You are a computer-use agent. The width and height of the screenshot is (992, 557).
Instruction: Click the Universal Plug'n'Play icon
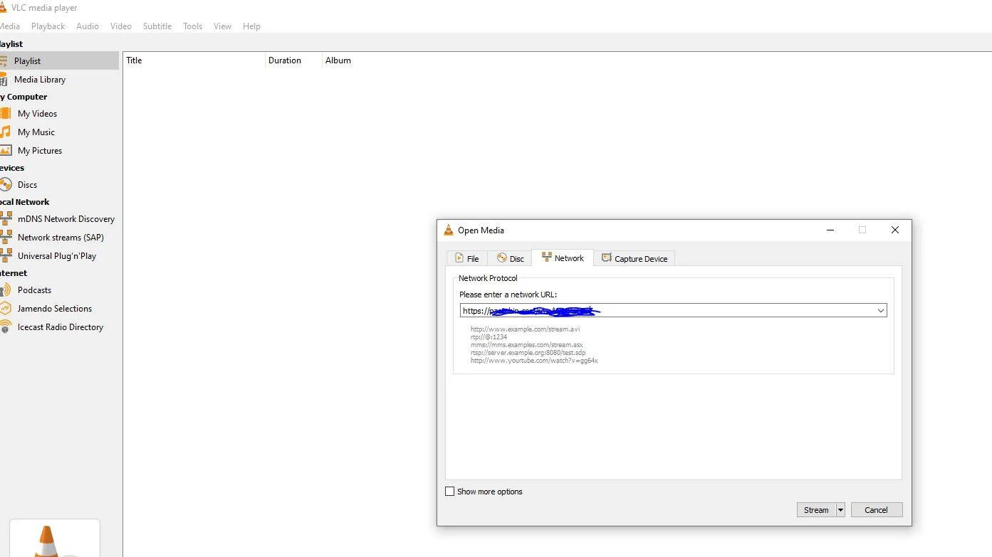coord(6,256)
